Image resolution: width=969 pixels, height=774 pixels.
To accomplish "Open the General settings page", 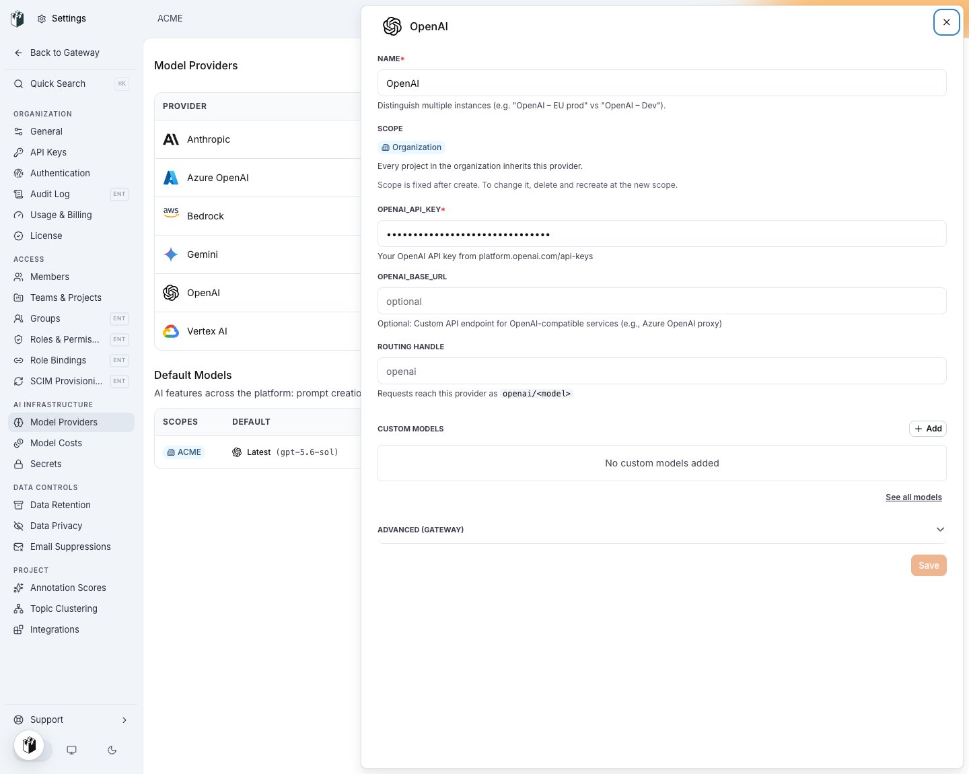I will pyautogui.click(x=71, y=131).
